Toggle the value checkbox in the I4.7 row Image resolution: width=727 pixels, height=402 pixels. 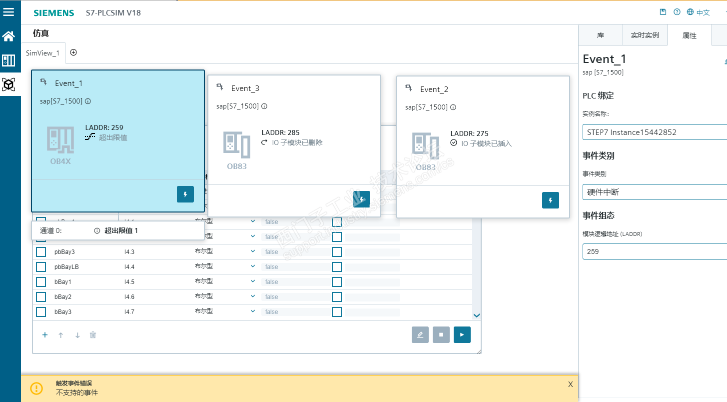click(337, 312)
